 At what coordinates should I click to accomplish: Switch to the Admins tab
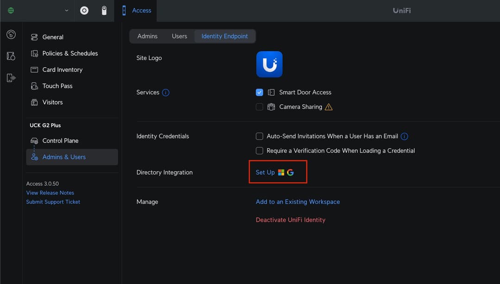147,37
